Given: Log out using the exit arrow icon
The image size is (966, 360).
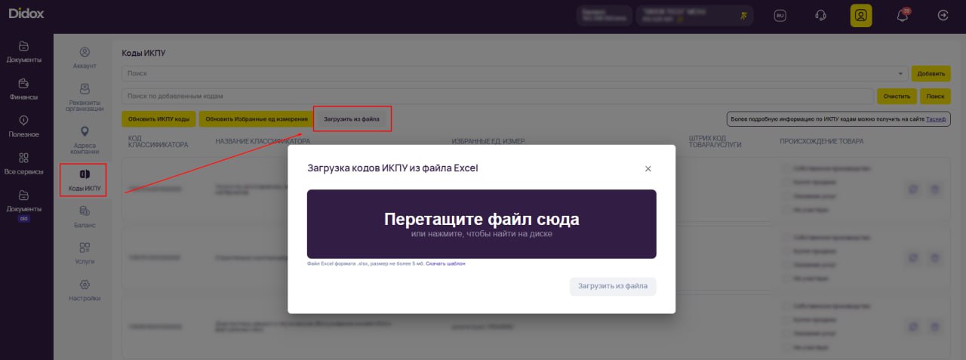Looking at the screenshot, I should click(x=943, y=15).
